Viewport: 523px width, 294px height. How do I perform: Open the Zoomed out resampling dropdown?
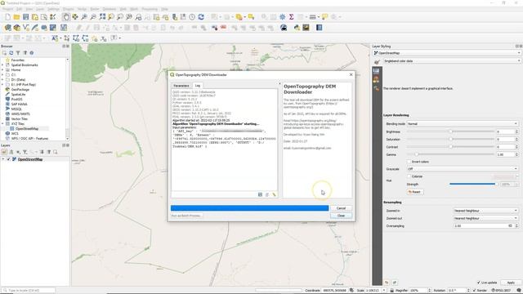pos(485,218)
